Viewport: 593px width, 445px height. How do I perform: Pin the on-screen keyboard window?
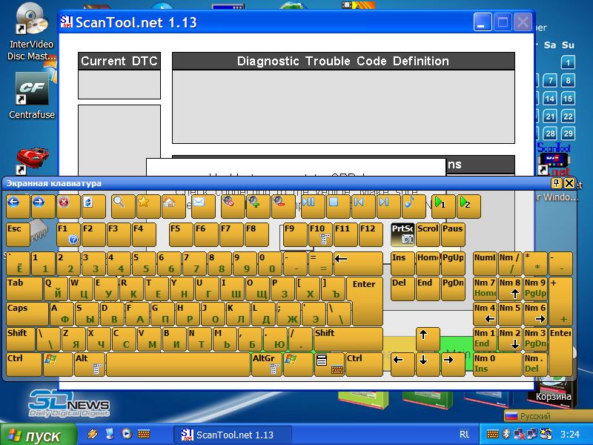(556, 183)
